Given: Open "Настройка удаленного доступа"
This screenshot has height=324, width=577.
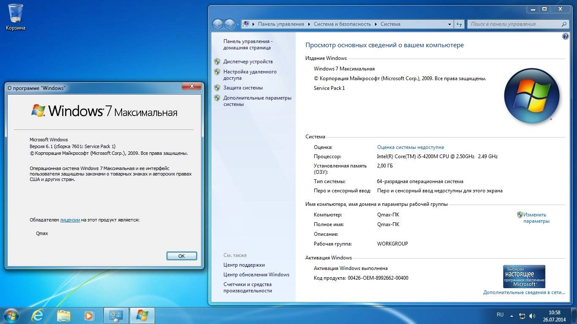Looking at the screenshot, I should click(x=250, y=75).
